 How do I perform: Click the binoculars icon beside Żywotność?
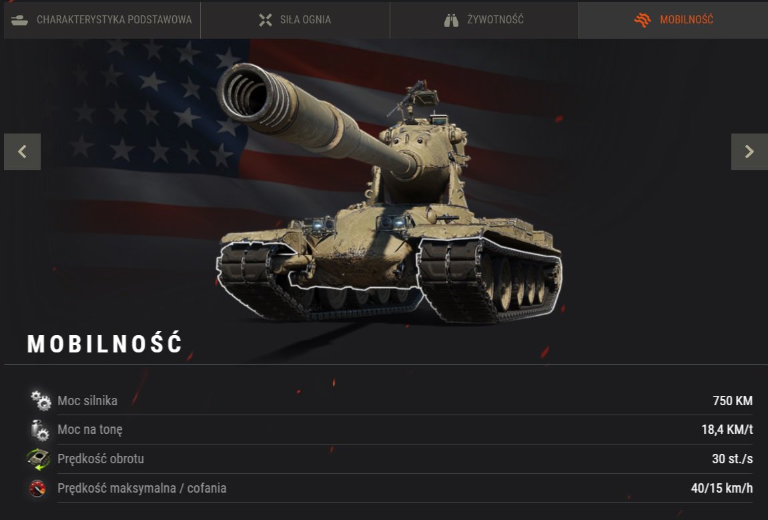tap(451, 20)
